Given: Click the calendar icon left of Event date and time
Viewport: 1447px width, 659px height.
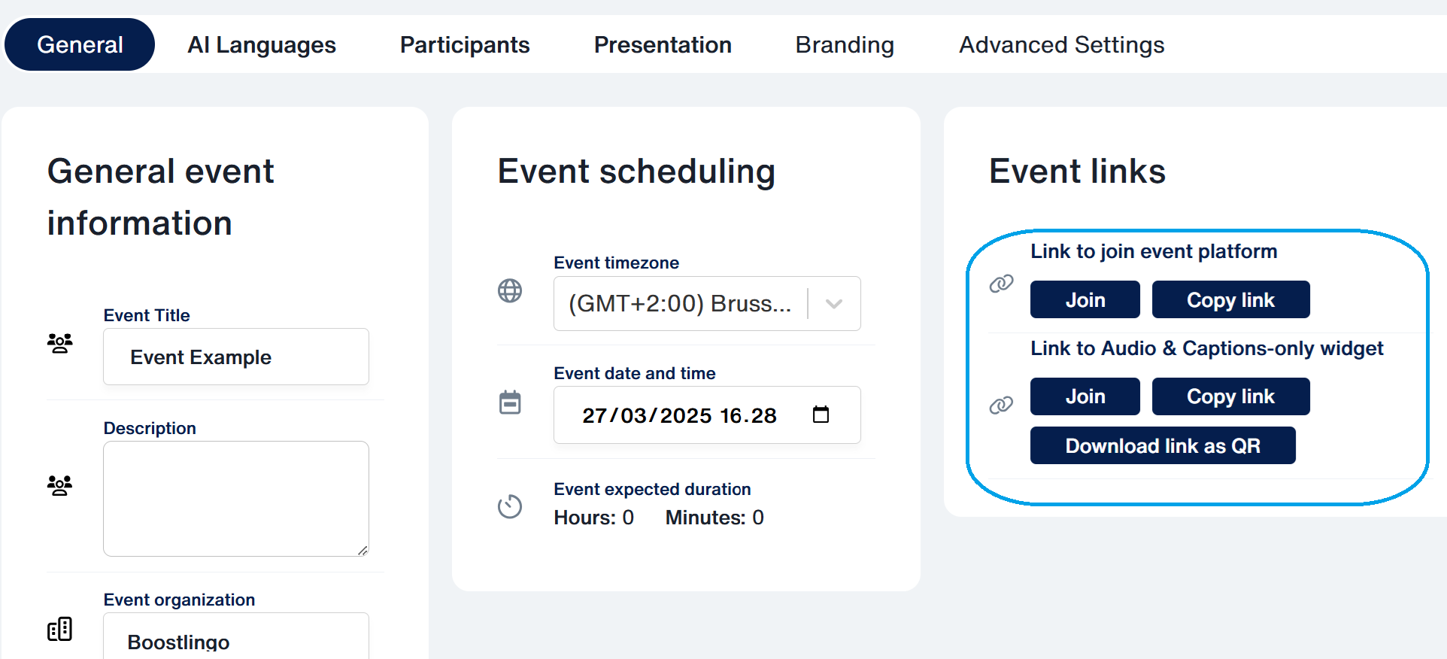Looking at the screenshot, I should click(x=510, y=402).
